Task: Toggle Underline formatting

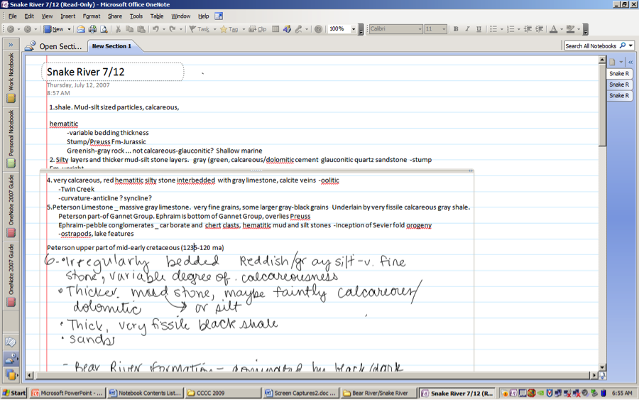Action: click(x=479, y=29)
